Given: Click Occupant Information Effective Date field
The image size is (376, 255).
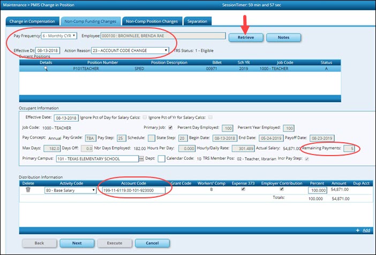Looking at the screenshot, I should pyautogui.click(x=66, y=118).
